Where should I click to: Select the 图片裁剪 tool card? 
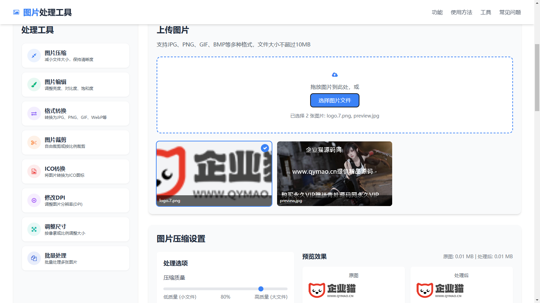tap(76, 142)
